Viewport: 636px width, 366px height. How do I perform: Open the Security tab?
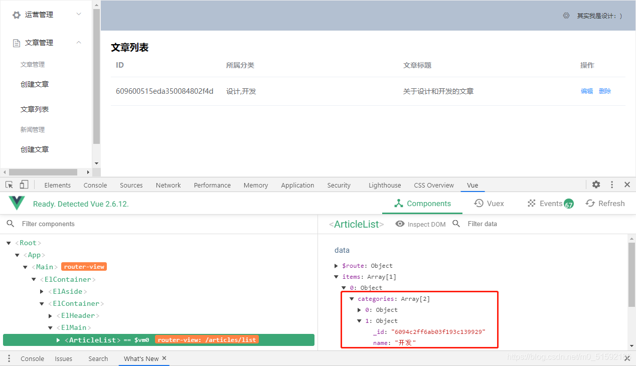(x=339, y=185)
